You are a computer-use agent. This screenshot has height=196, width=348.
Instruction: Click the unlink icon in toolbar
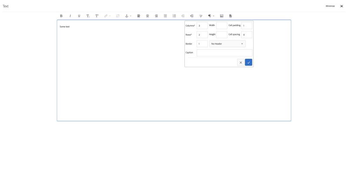pyautogui.click(x=118, y=16)
